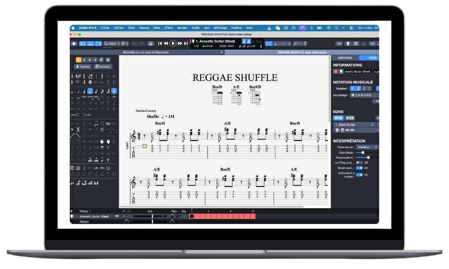Select voice 2 in edition palette
Screen dimensions: 449x269
point(84,60)
